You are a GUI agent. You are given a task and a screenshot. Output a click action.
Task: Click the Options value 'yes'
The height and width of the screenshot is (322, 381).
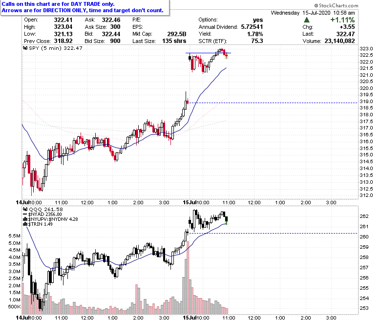pyautogui.click(x=258, y=20)
